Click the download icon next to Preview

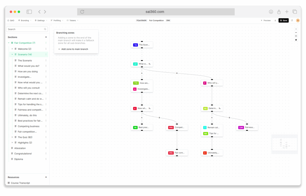point(275,21)
